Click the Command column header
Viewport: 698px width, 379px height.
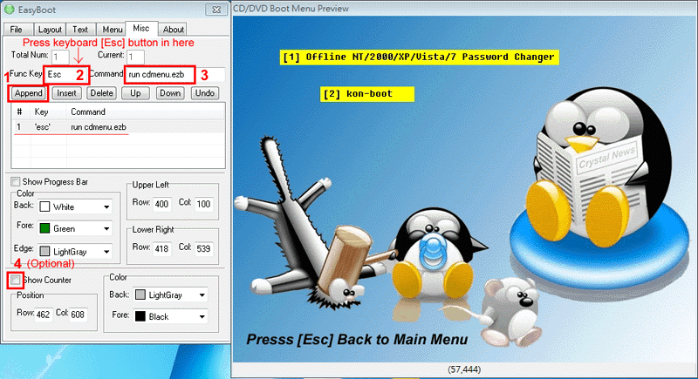tap(88, 112)
